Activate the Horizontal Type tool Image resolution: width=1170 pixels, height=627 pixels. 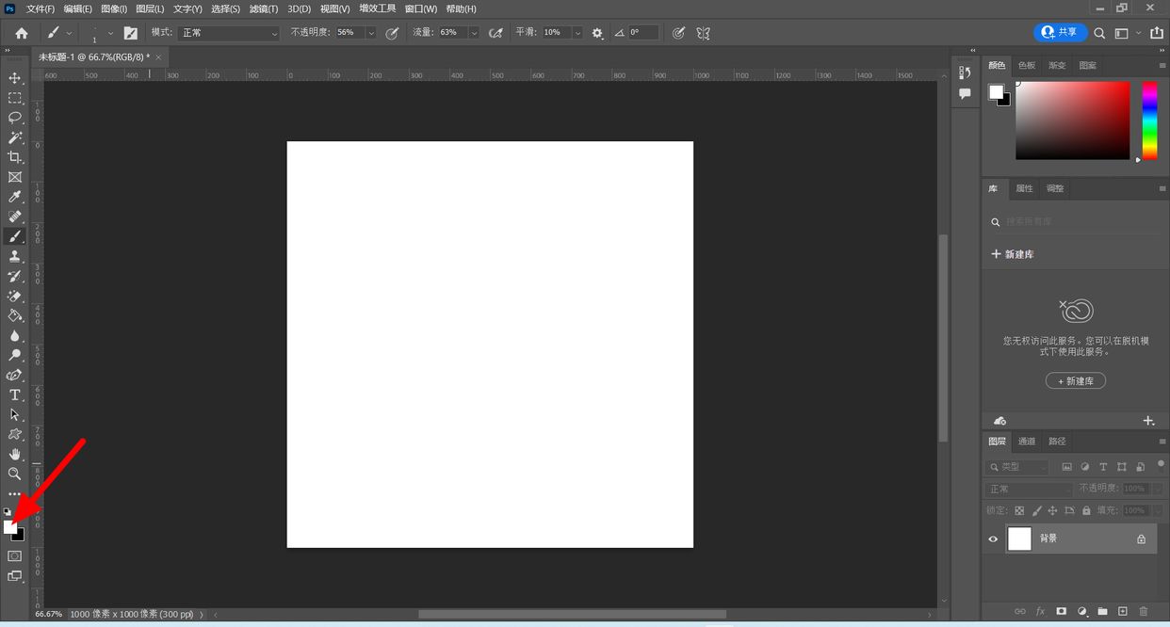14,394
